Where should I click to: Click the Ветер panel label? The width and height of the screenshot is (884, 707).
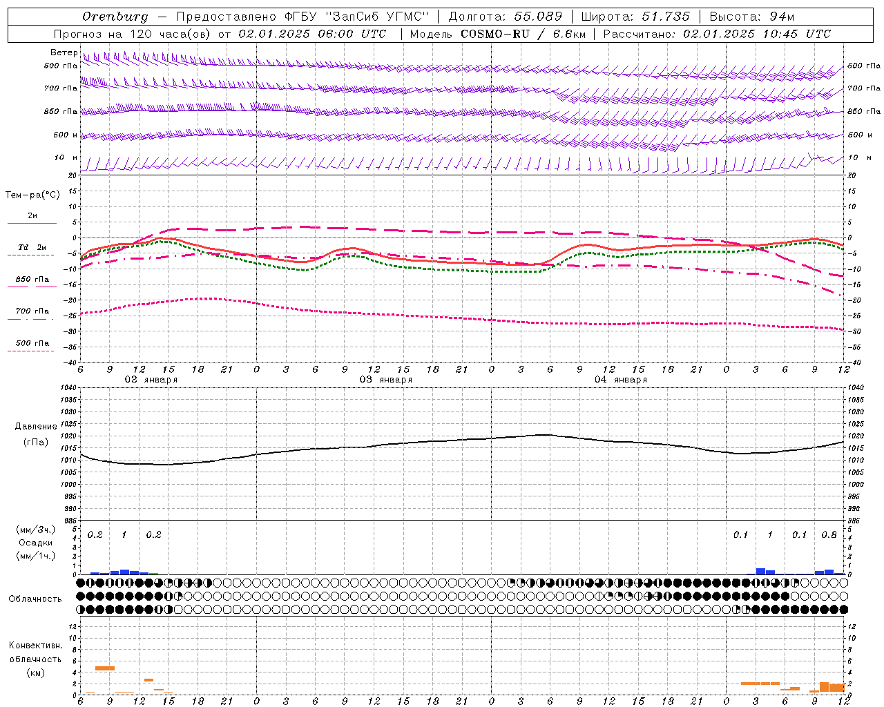64,52
